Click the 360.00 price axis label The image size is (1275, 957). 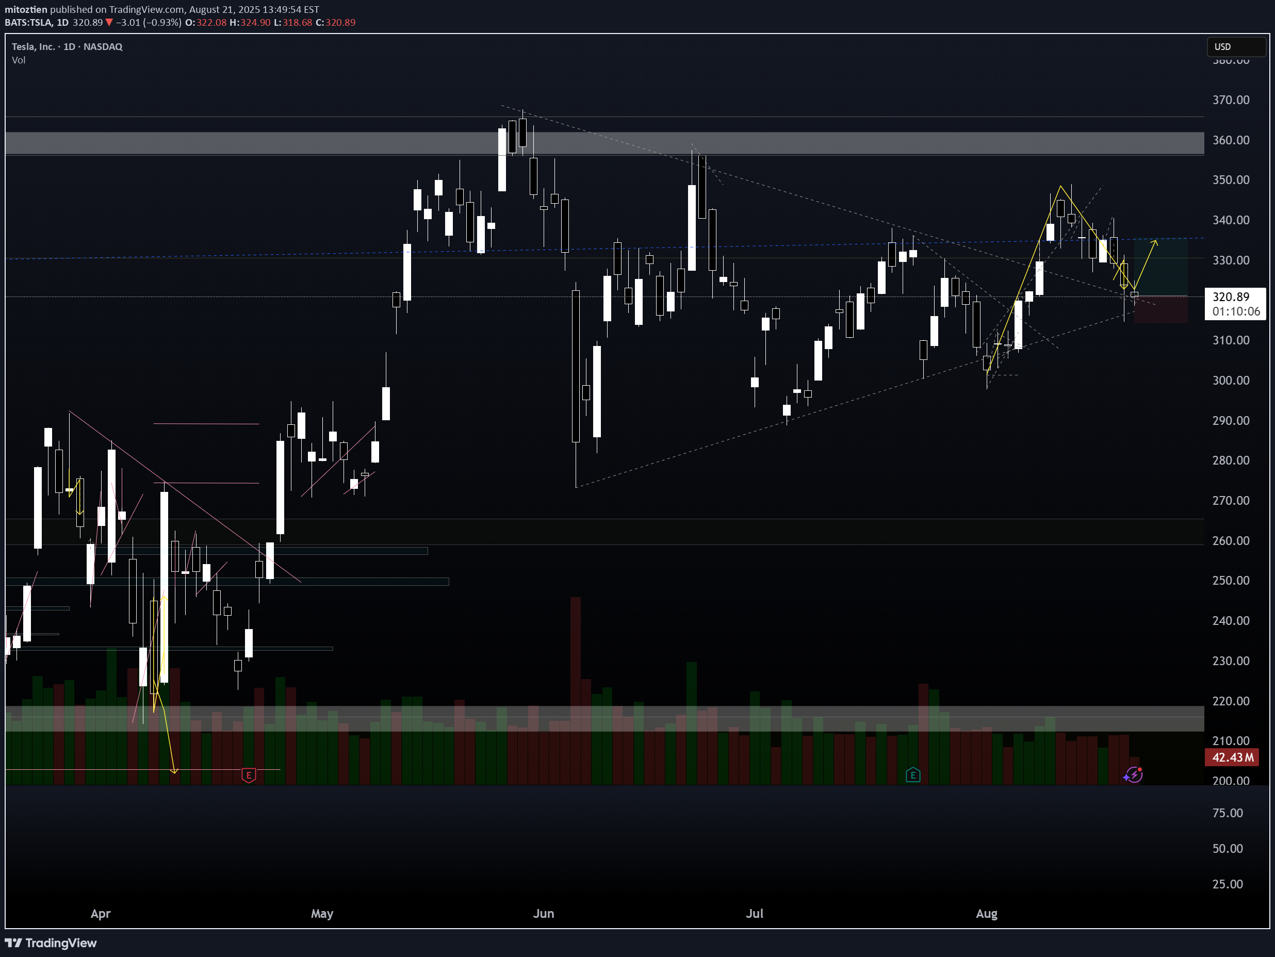coord(1231,140)
